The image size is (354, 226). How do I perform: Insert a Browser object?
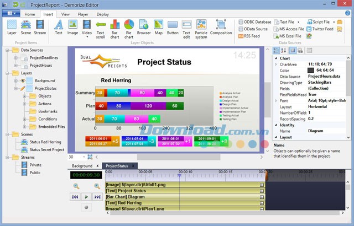[144, 28]
